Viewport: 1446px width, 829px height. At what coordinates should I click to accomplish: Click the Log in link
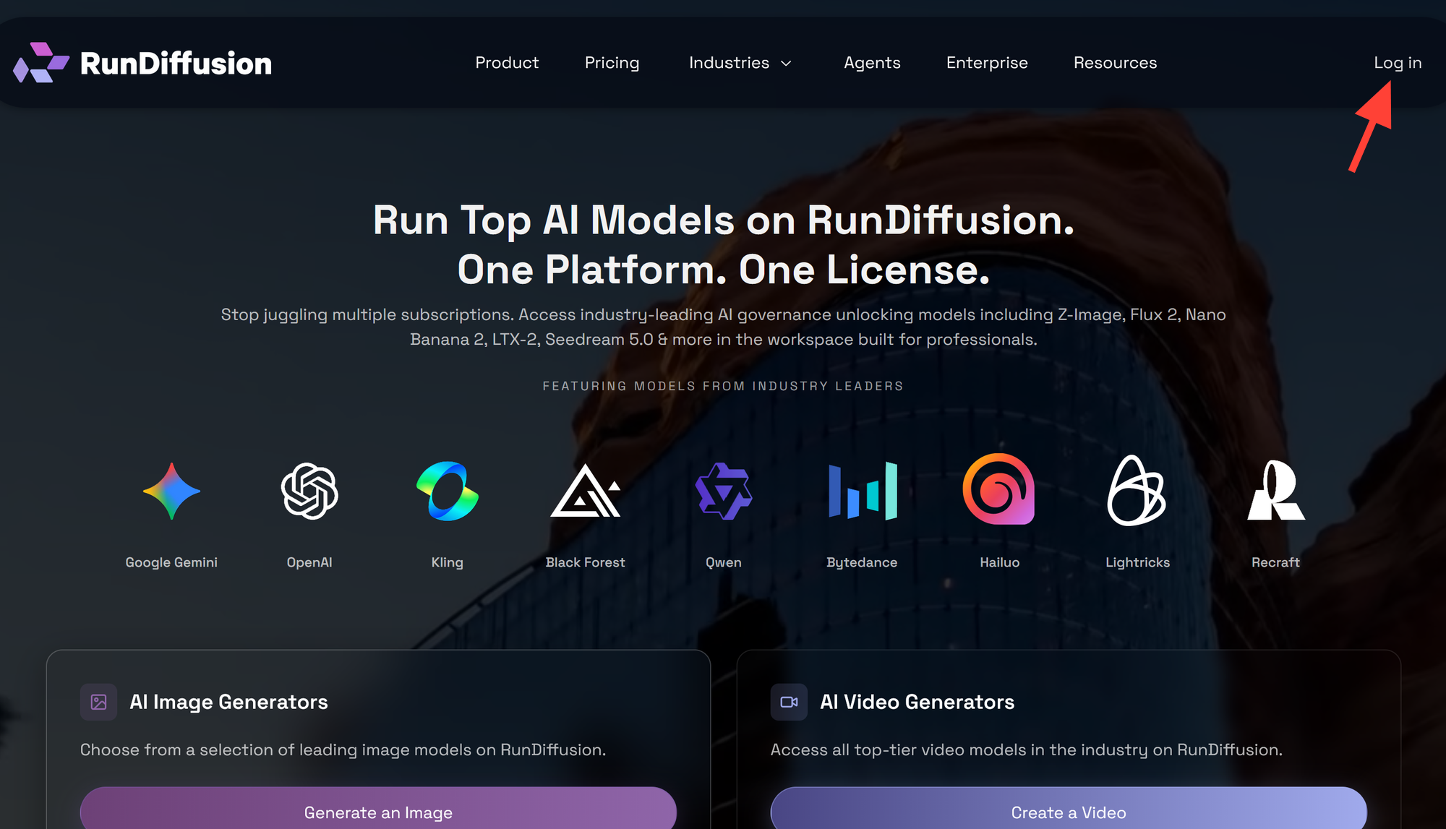(x=1397, y=64)
